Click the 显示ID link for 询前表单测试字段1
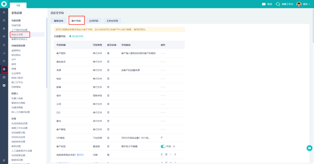The width and height of the screenshot is (314, 164). (x=80, y=155)
